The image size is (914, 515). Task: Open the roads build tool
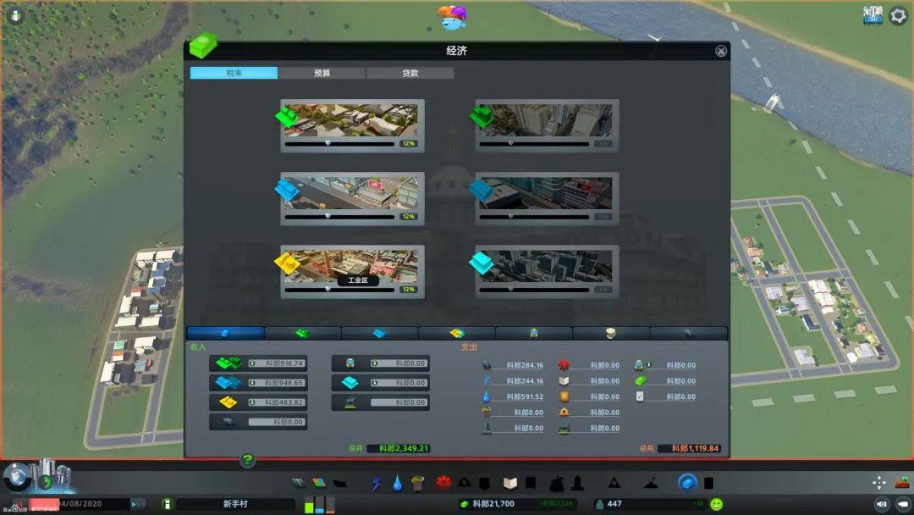(x=298, y=483)
